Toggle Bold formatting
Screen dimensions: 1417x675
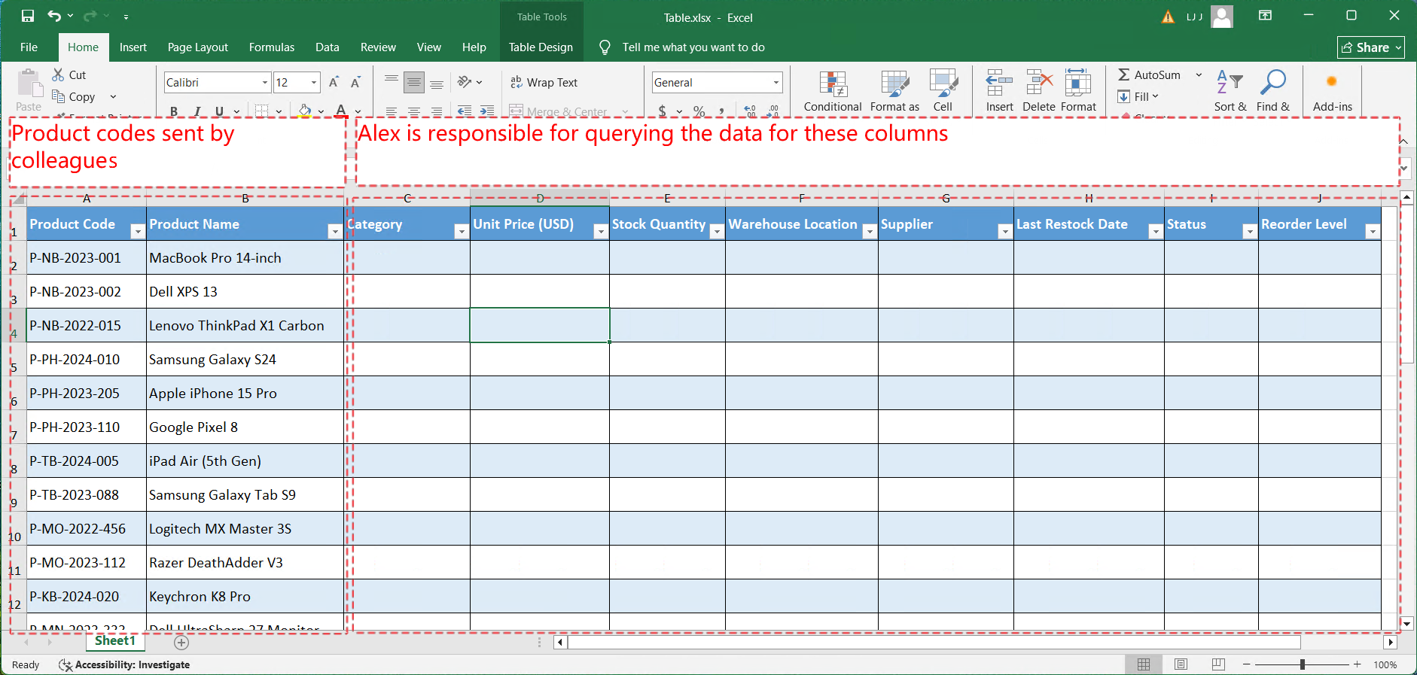pos(174,111)
